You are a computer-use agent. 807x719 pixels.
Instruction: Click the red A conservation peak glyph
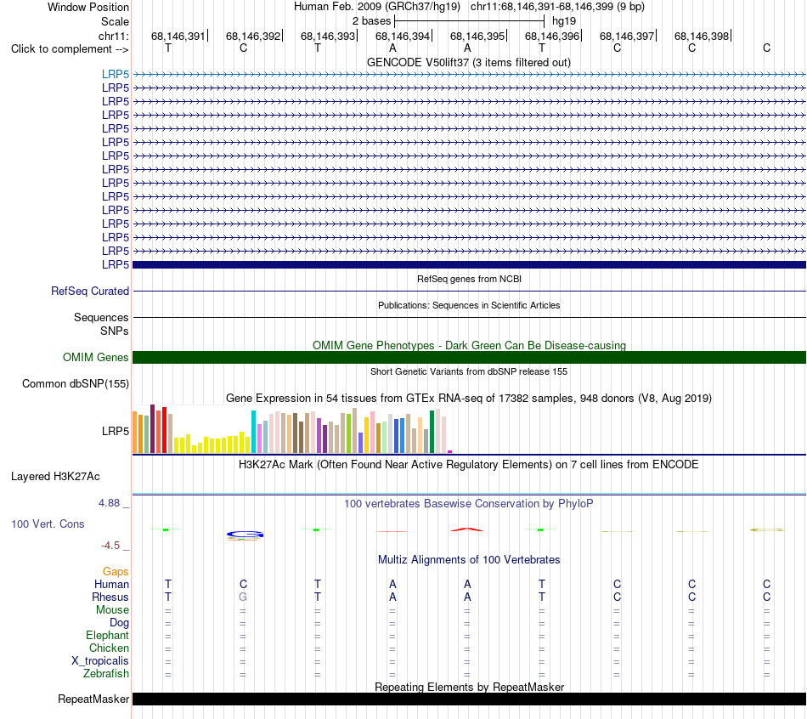(x=467, y=529)
